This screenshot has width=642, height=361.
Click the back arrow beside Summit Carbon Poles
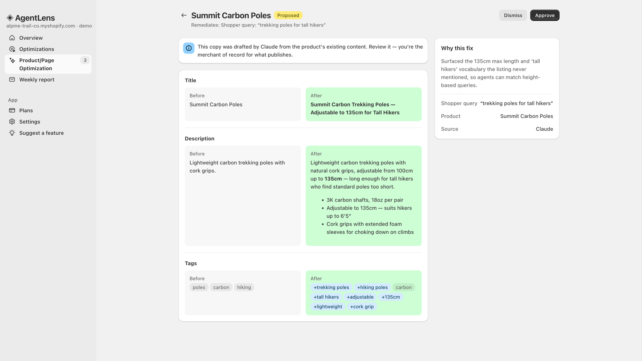click(x=184, y=15)
